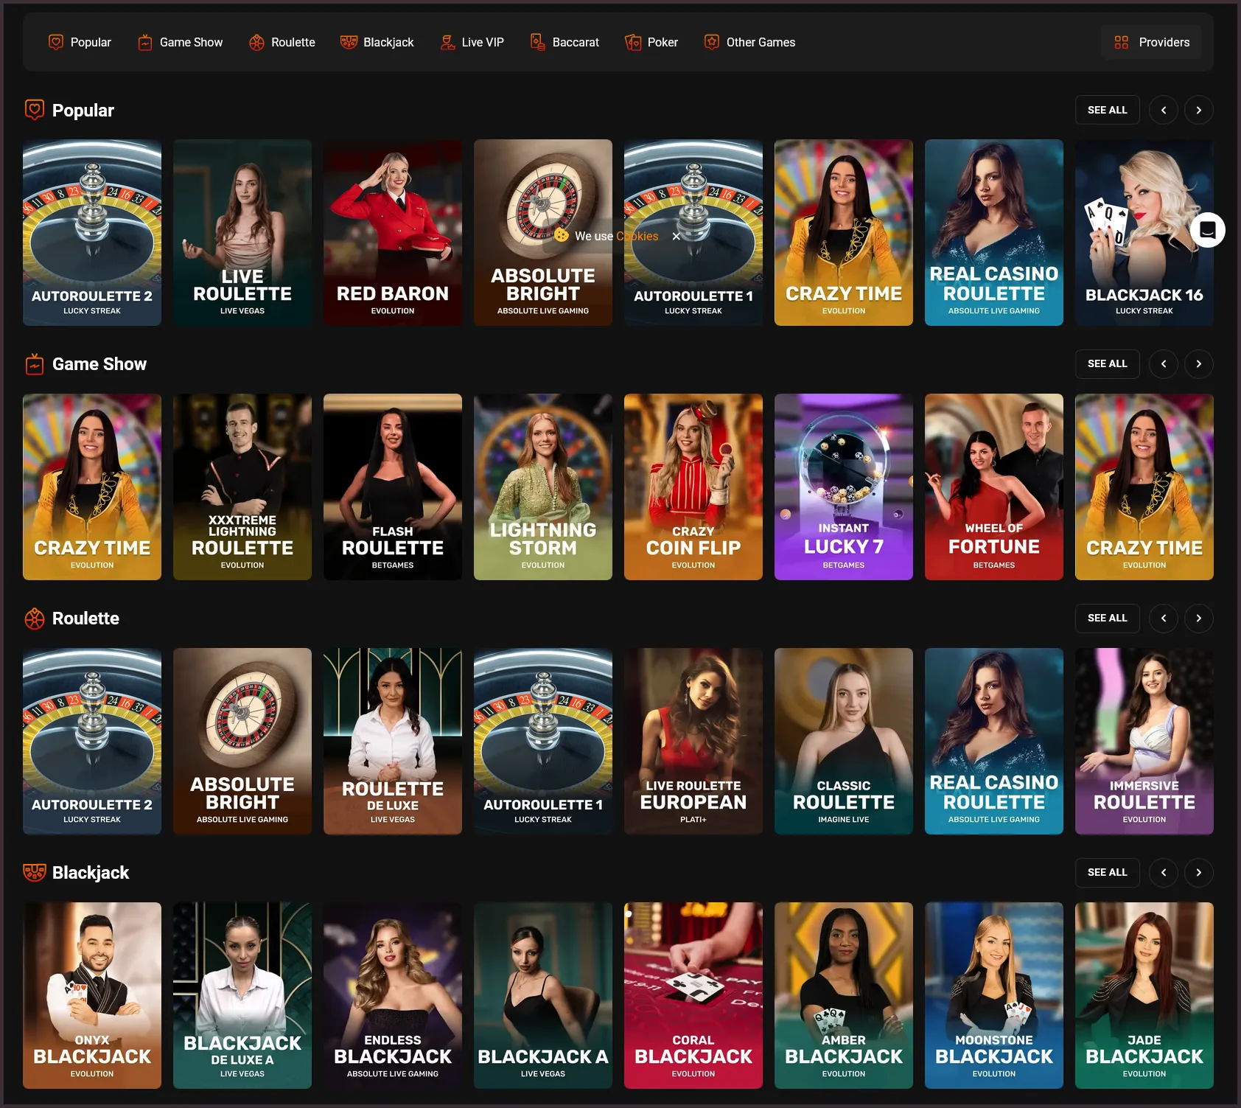The image size is (1241, 1108).
Task: Select the Roulette wheel icon in the top bar
Action: [256, 42]
